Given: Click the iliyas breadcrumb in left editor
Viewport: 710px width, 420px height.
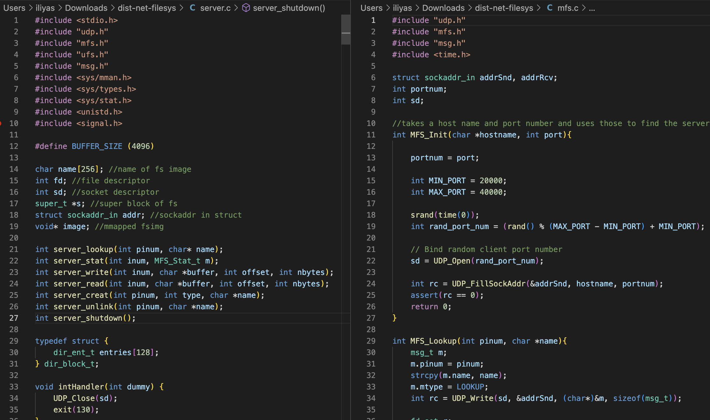Looking at the screenshot, I should coord(45,8).
